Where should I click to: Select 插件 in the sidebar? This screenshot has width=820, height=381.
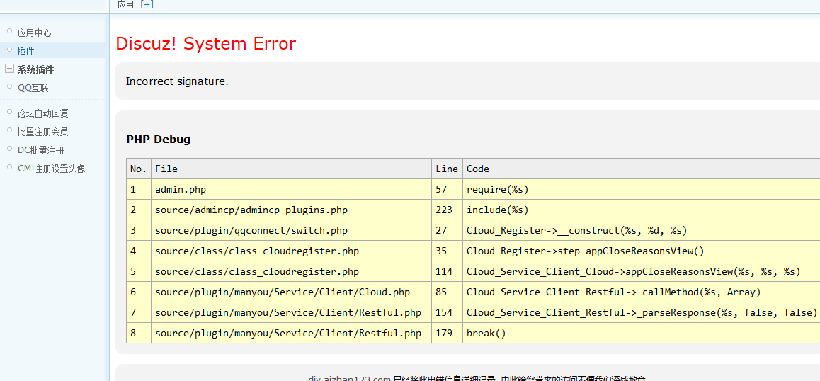tap(26, 51)
